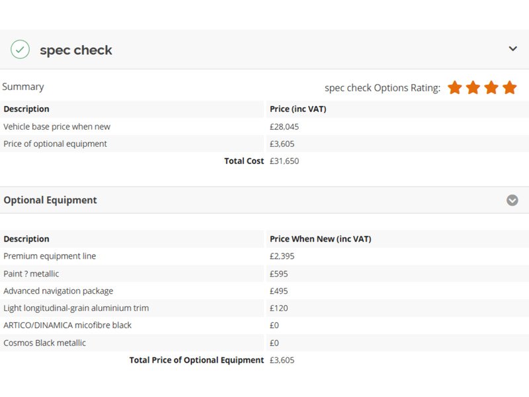This screenshot has width=529, height=397.
Task: Select the Paint ? metallic entry
Action: pos(31,273)
